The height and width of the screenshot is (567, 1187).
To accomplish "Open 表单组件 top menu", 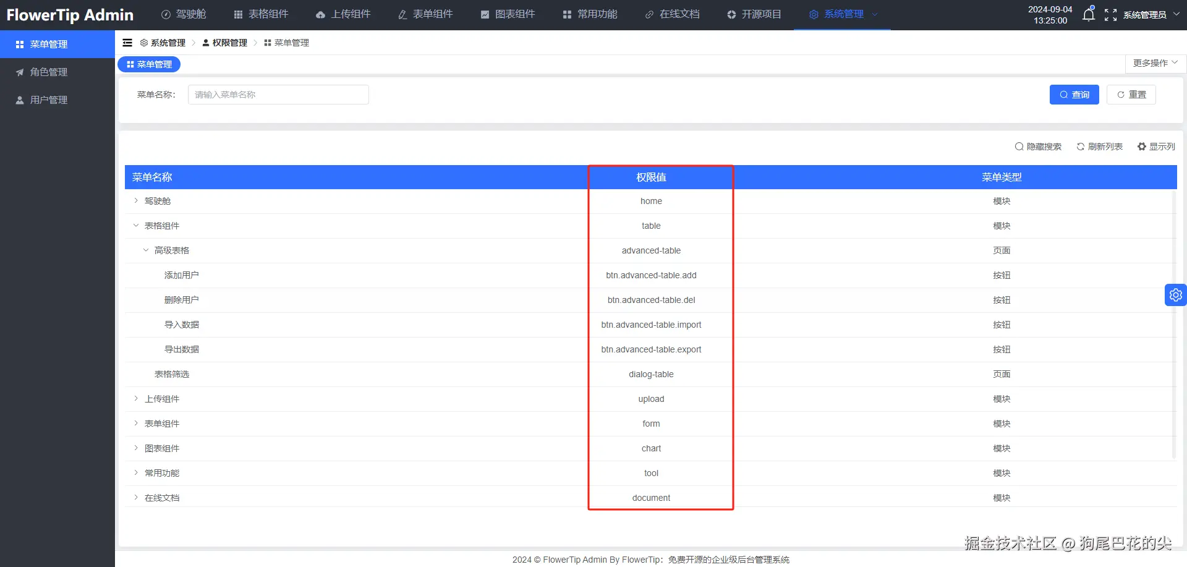I will (x=425, y=14).
